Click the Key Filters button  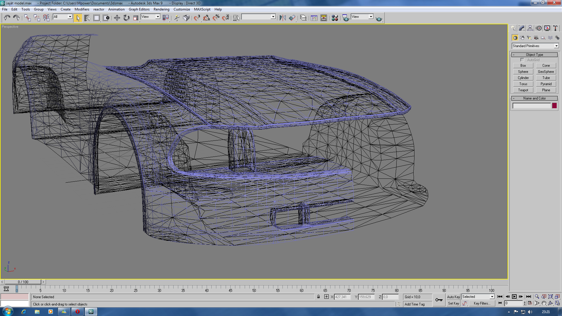pyautogui.click(x=482, y=303)
